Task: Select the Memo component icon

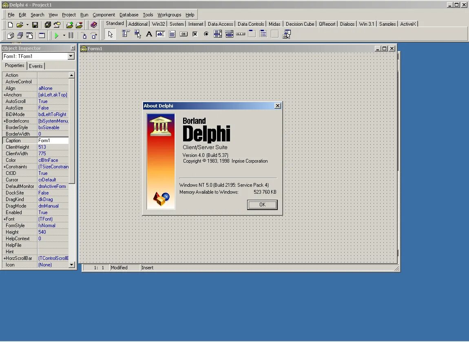Action: pos(172,34)
